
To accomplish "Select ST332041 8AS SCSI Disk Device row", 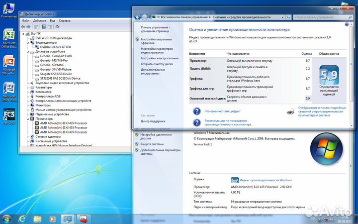I will [x=60, y=79].
